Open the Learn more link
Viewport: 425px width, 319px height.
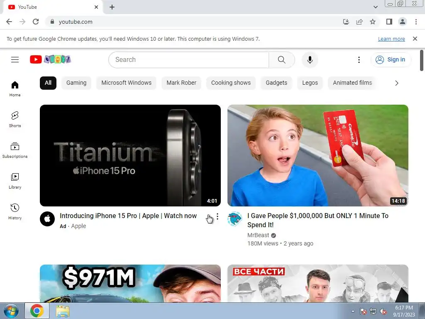pyautogui.click(x=391, y=39)
